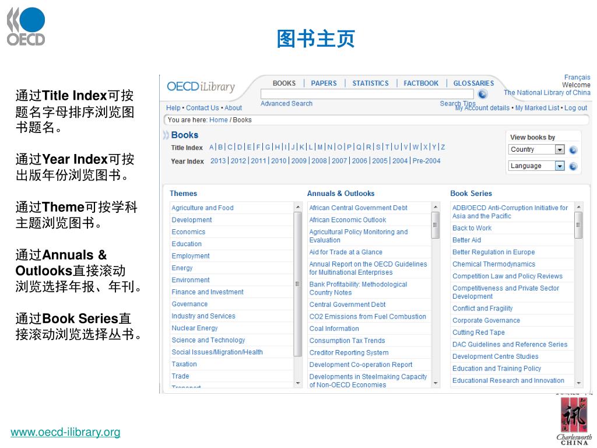Screen dimensions: 597x448
Task: Select letter M in Title Index
Action: pos(320,147)
